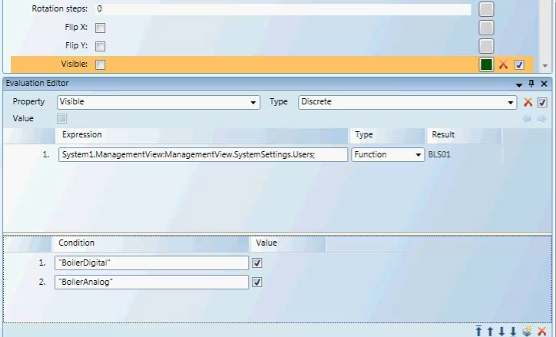
Task: Click the stacked layers icon in bottom toolbar
Action: click(527, 331)
